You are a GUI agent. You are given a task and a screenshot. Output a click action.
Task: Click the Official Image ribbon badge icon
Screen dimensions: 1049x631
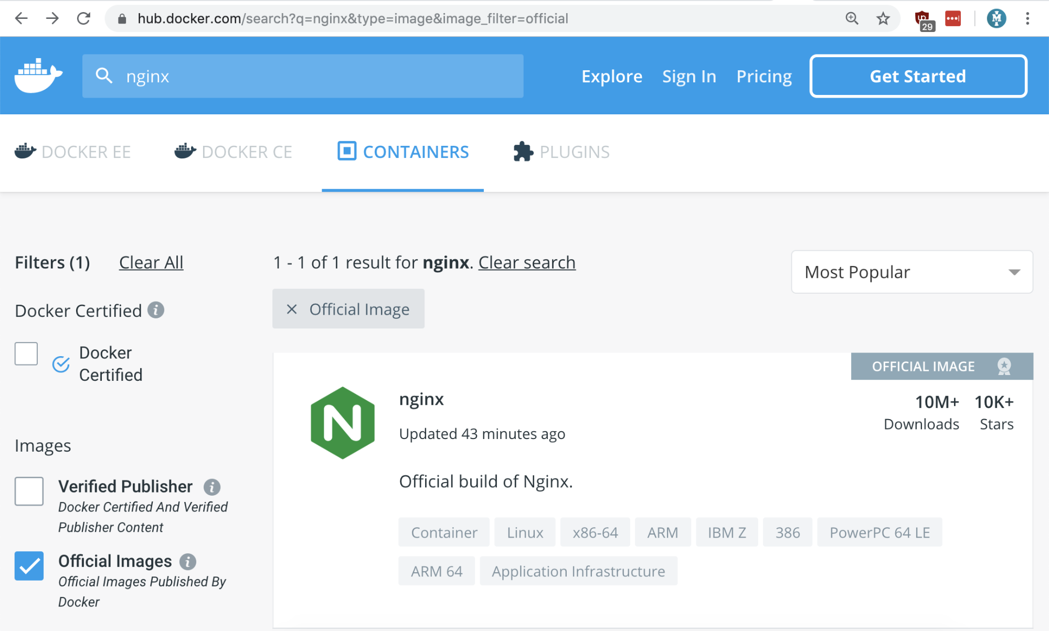point(1004,366)
